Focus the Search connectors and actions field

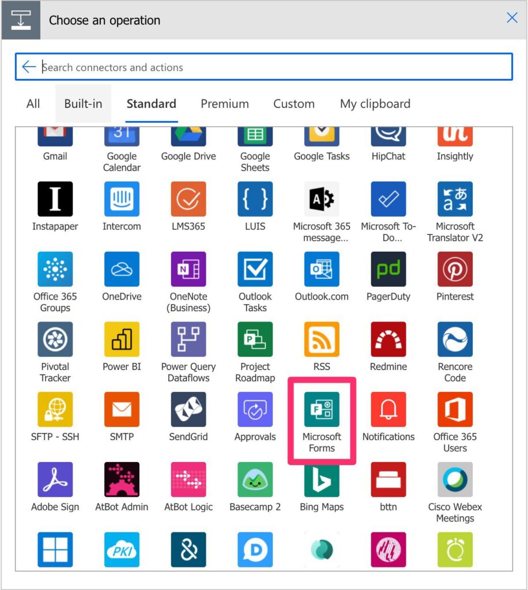271,67
